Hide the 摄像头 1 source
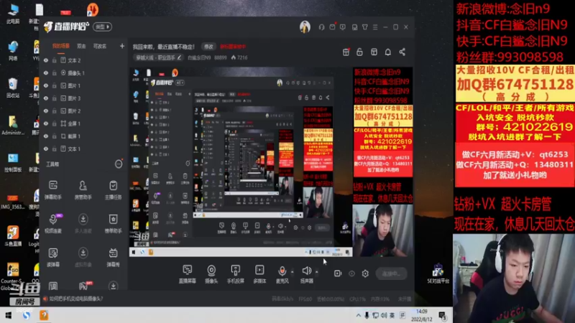The height and width of the screenshot is (323, 575). coord(46,73)
